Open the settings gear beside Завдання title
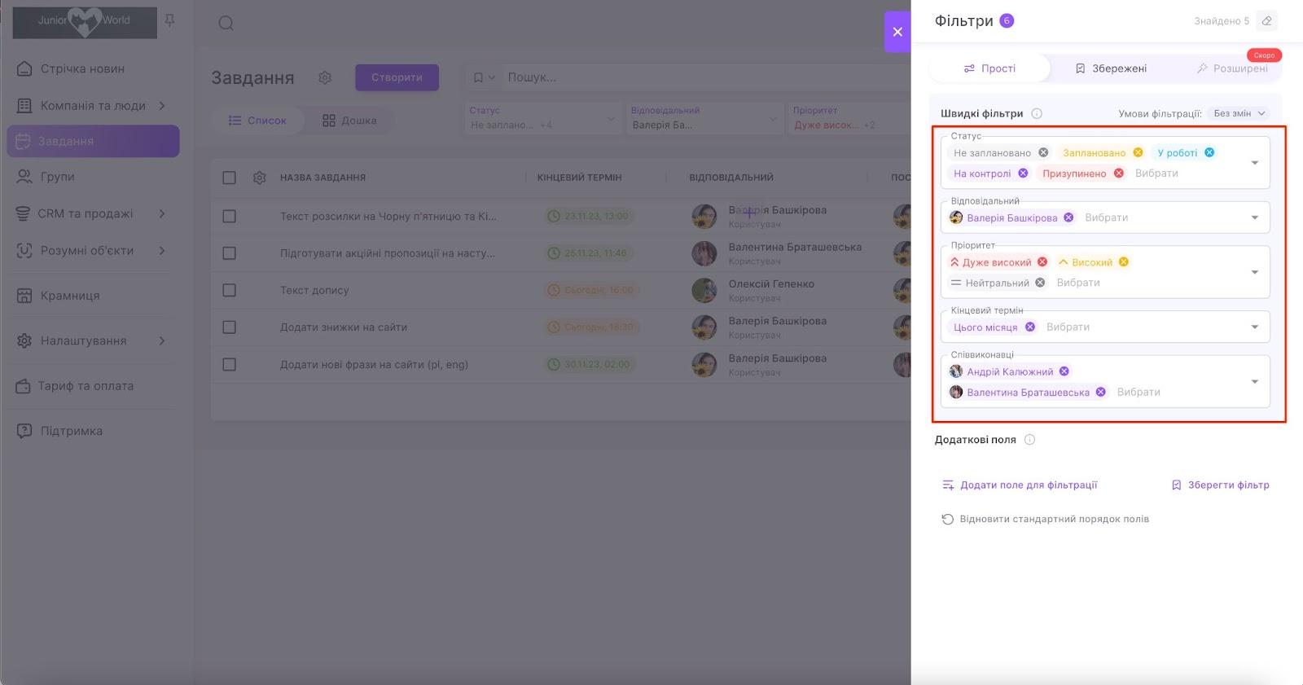This screenshot has height=685, width=1303. pyautogui.click(x=325, y=77)
